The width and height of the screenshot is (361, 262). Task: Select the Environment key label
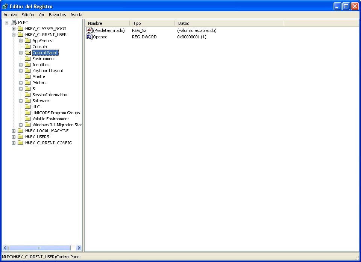pos(44,59)
